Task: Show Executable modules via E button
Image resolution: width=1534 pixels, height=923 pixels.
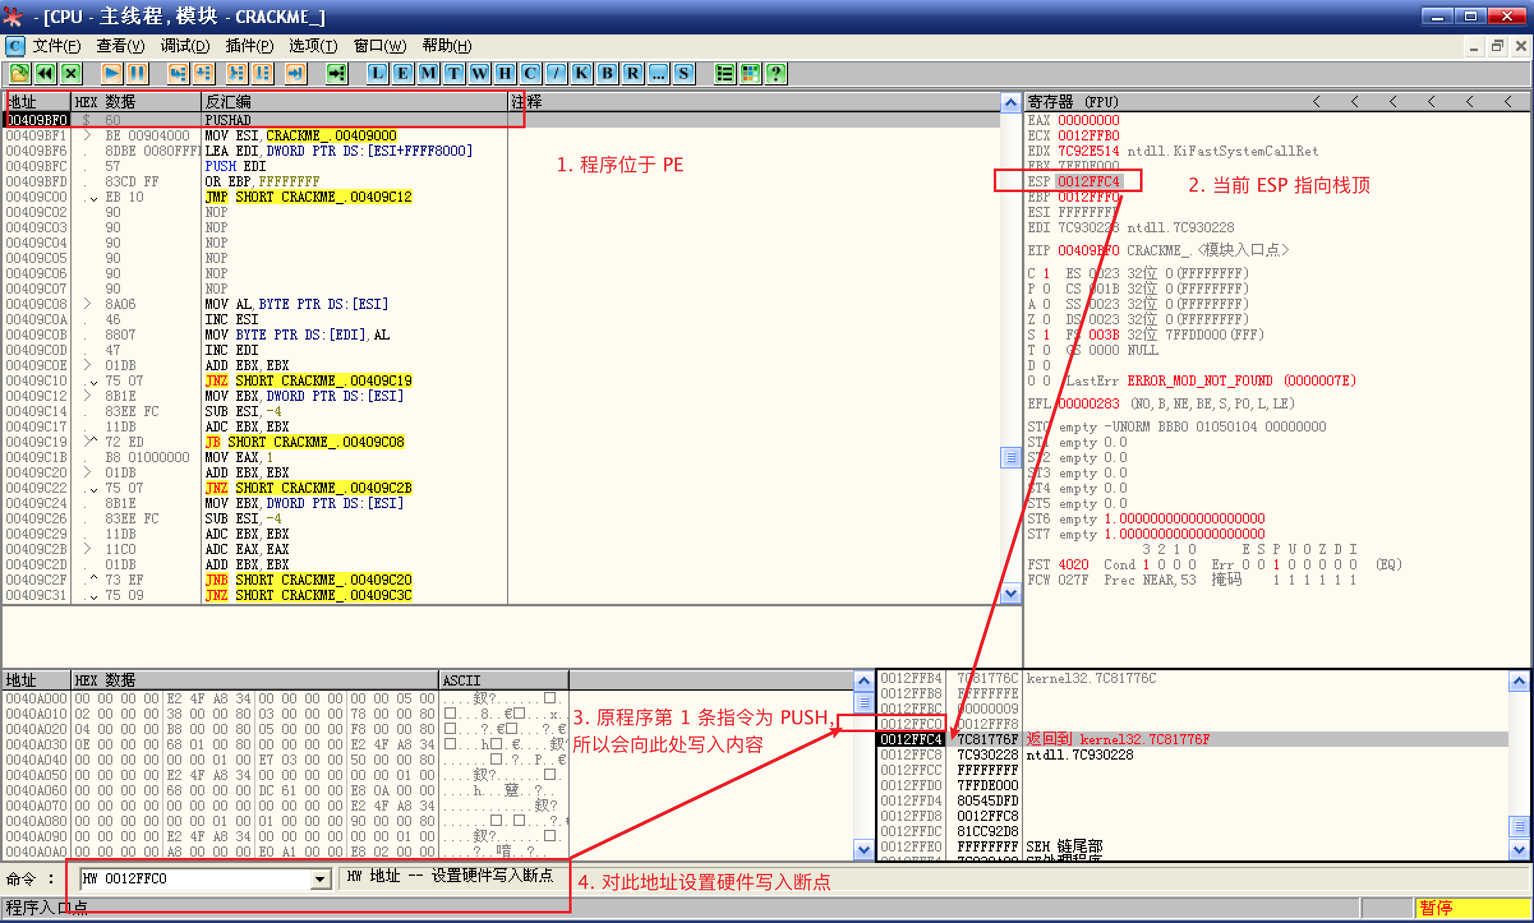Action: tap(403, 73)
